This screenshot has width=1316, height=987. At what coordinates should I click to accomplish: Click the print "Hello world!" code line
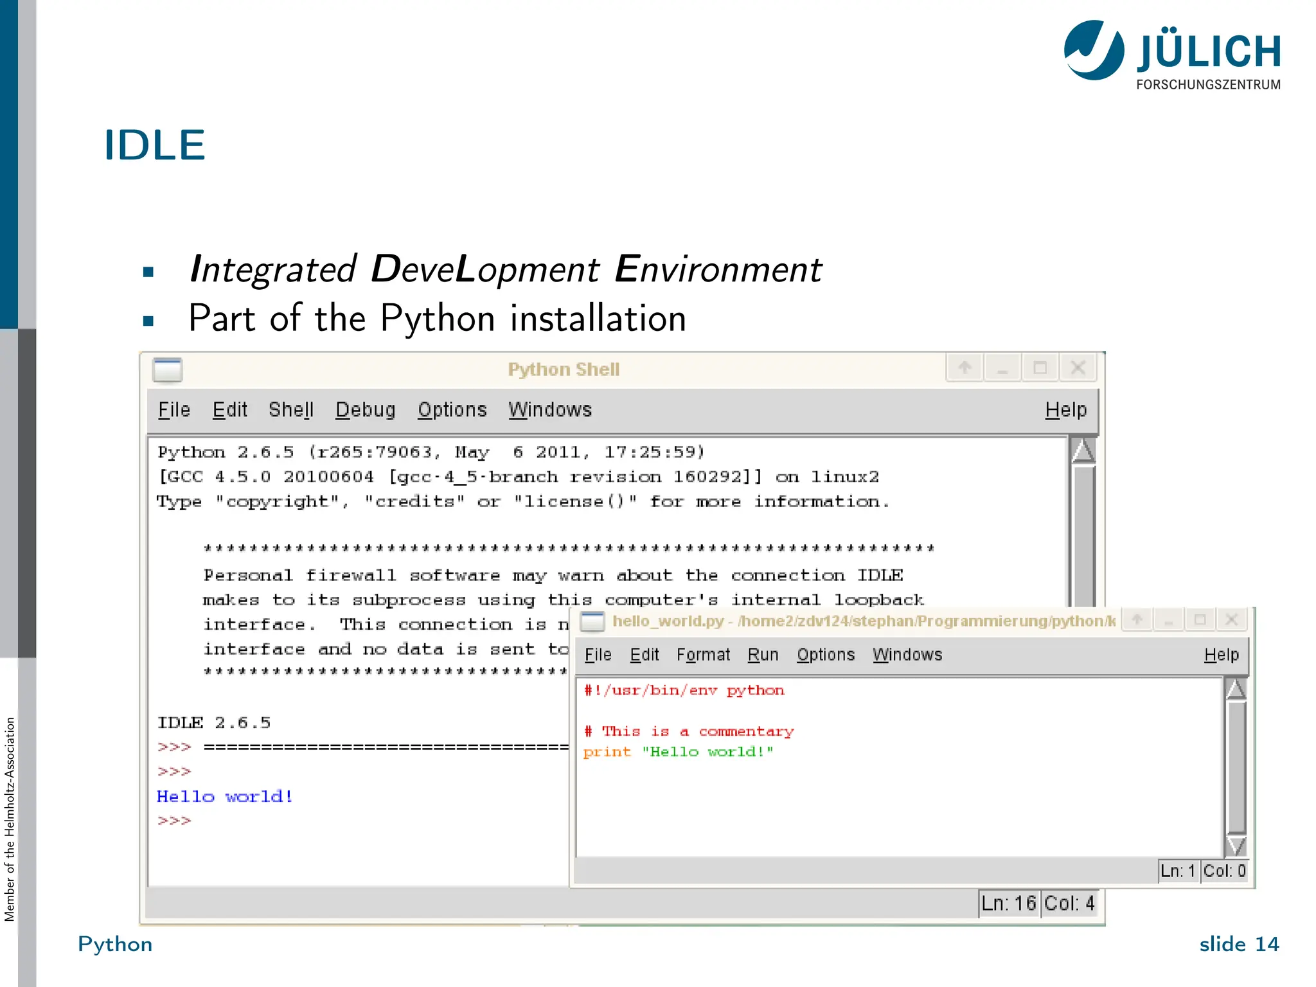pos(678,752)
